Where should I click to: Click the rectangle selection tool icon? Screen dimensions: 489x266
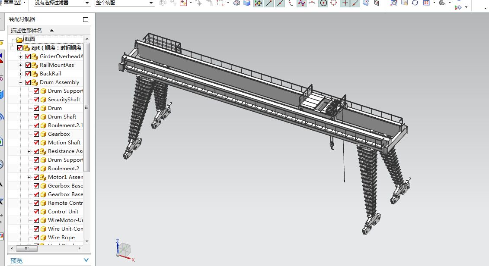coord(221,3)
